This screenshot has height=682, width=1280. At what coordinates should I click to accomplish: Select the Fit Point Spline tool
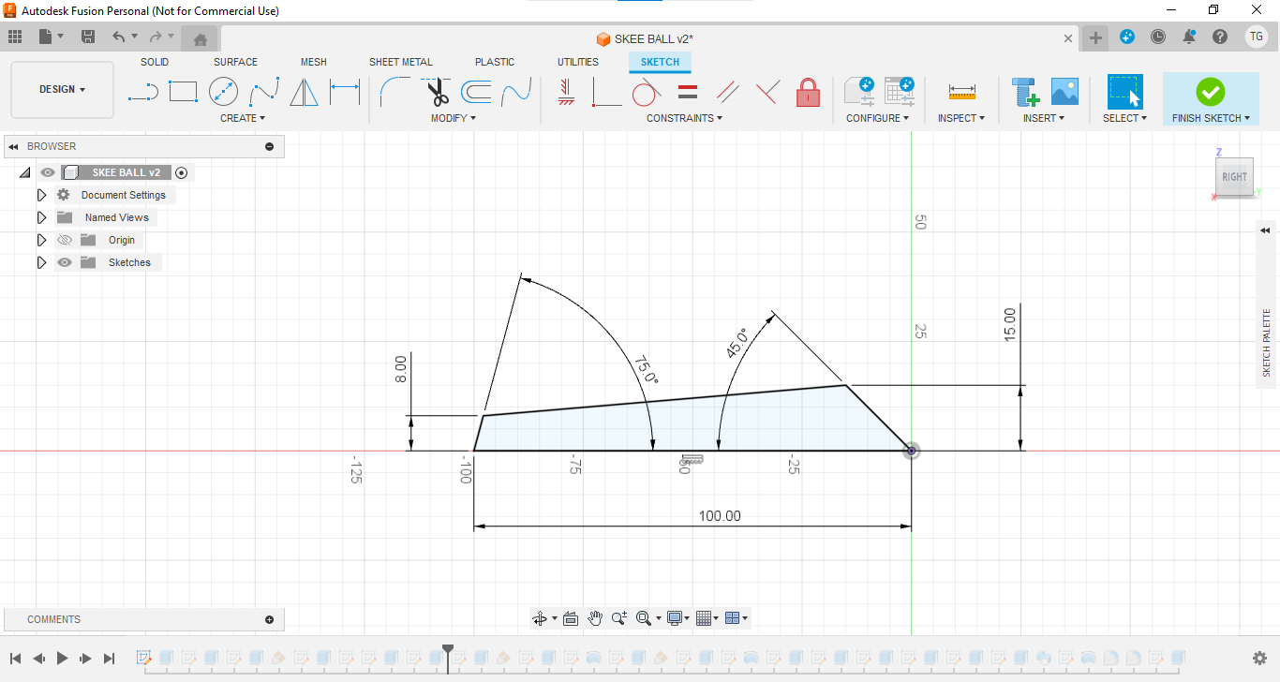(264, 92)
